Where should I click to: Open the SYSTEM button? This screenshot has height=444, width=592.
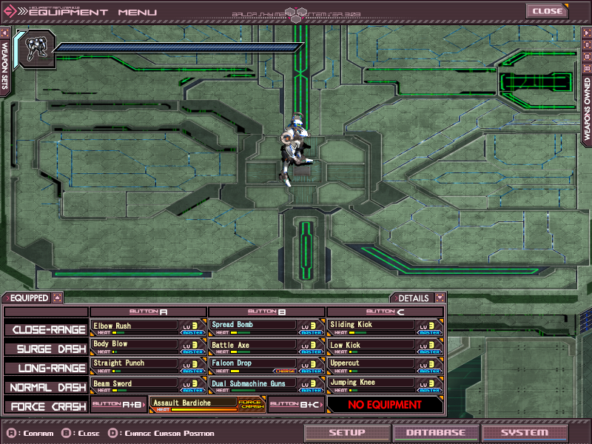[x=525, y=433]
